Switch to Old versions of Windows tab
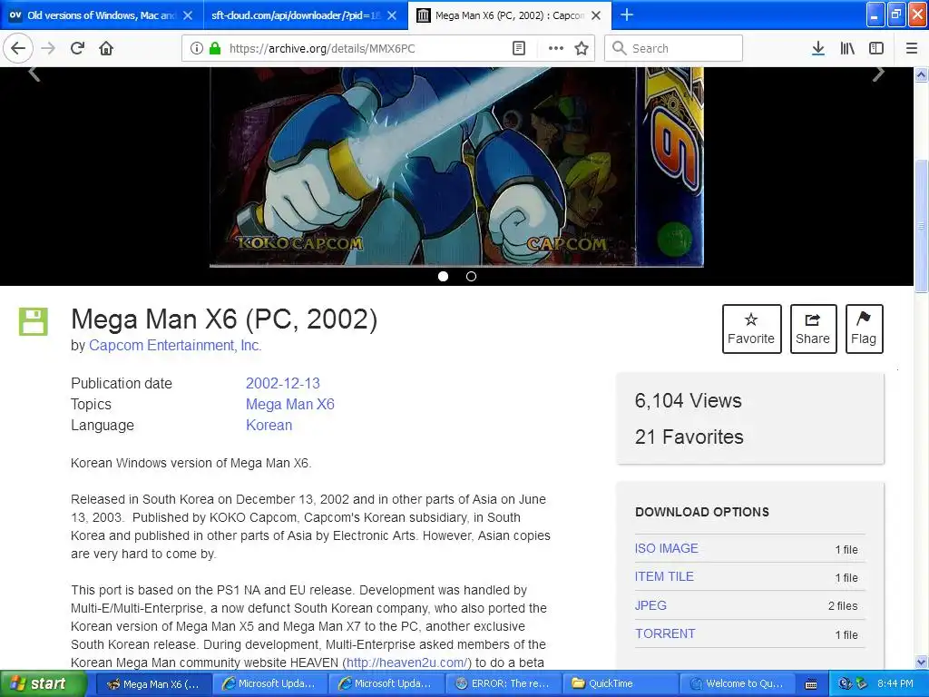This screenshot has width=929, height=697. coord(101,15)
